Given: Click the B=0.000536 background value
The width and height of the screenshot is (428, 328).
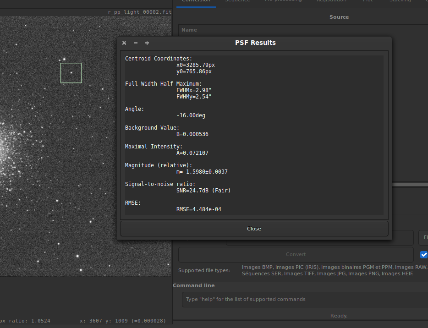Looking at the screenshot, I should click(x=192, y=134).
